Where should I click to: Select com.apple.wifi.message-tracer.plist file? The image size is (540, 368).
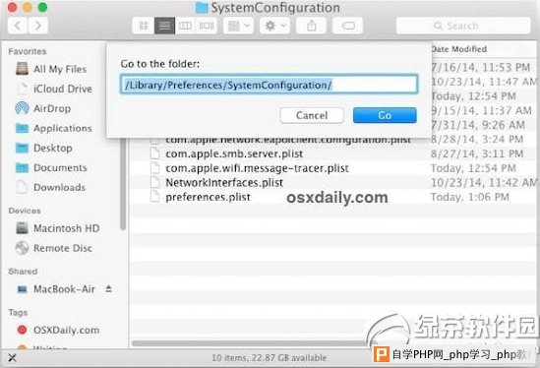(257, 168)
